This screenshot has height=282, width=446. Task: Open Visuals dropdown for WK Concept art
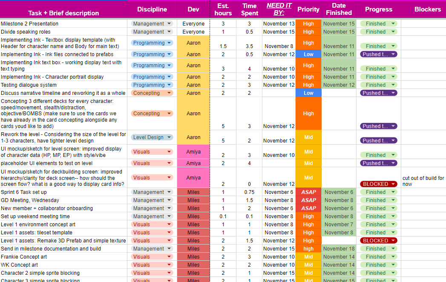point(169,265)
